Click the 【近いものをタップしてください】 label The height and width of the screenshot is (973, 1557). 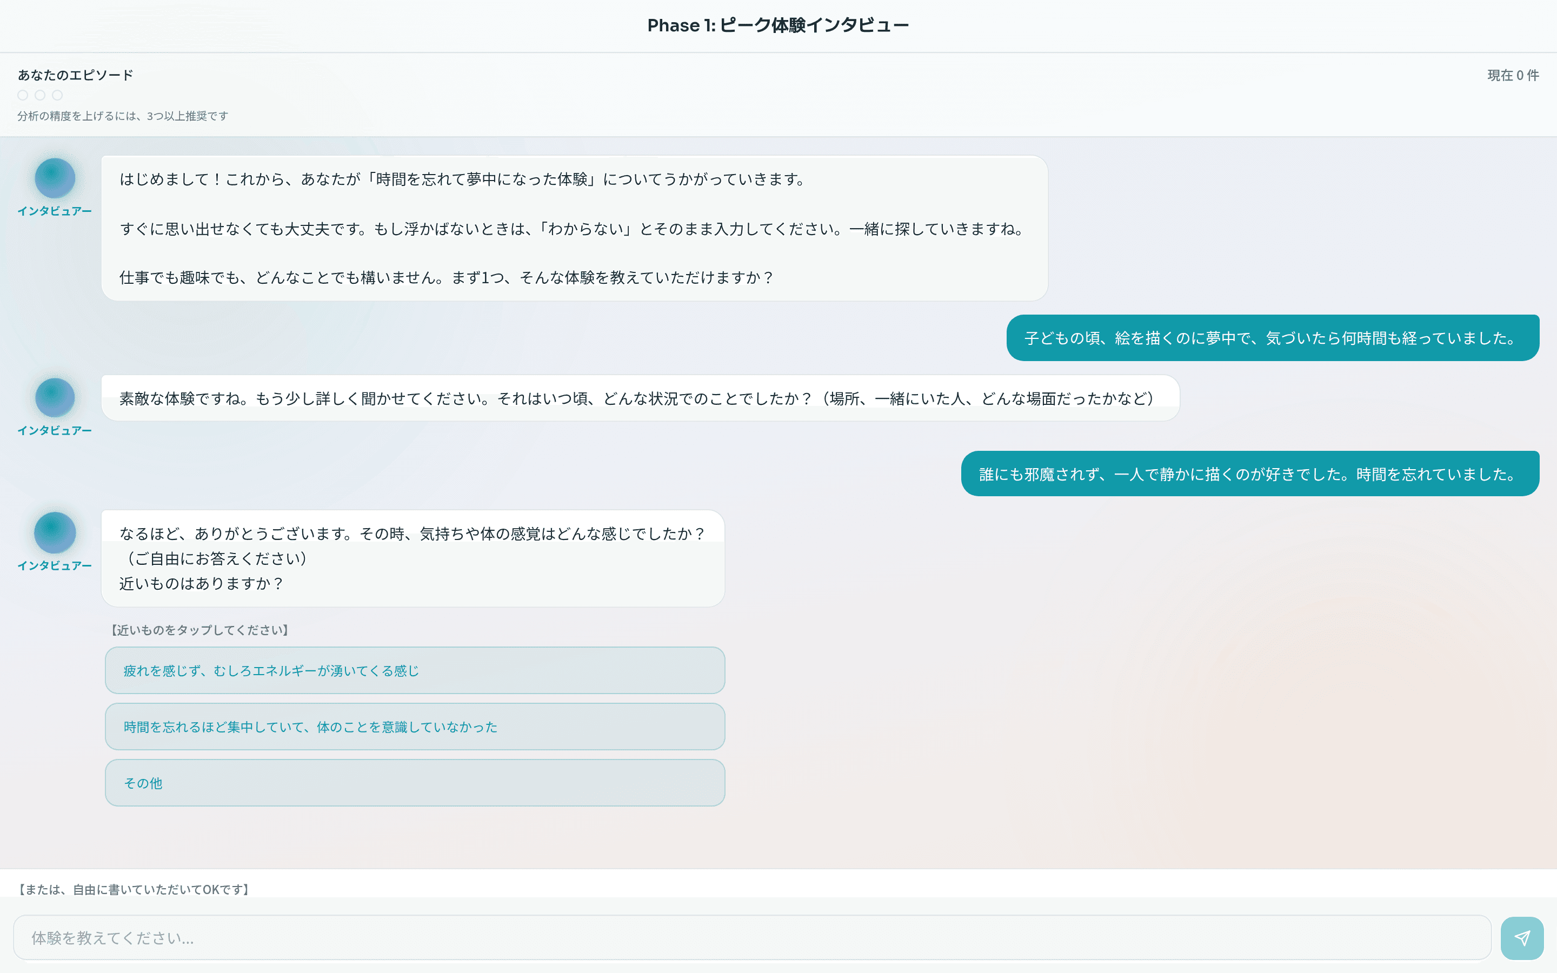click(200, 630)
